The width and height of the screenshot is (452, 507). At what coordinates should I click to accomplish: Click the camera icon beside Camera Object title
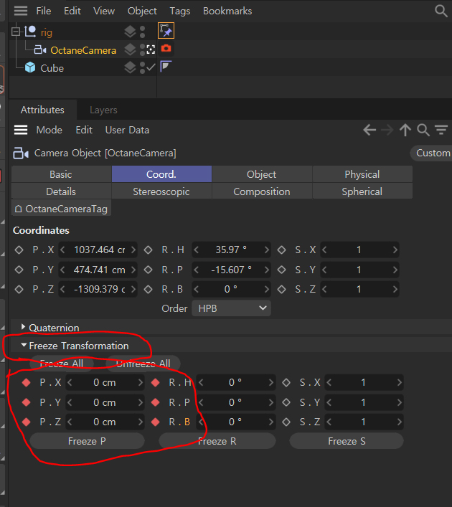(21, 153)
